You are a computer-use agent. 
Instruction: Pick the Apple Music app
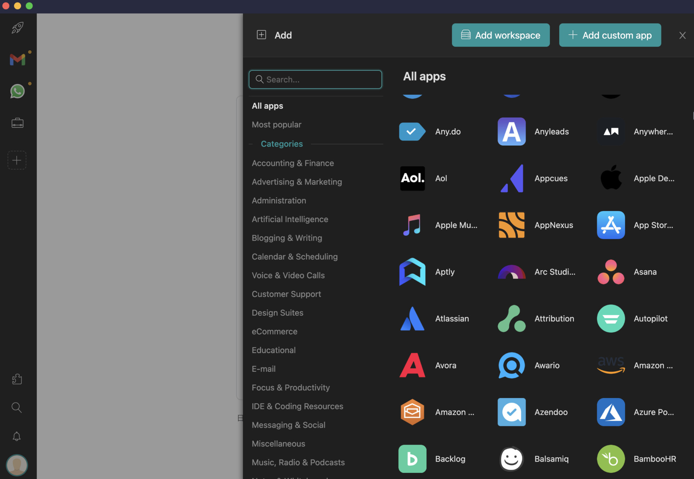tap(412, 225)
